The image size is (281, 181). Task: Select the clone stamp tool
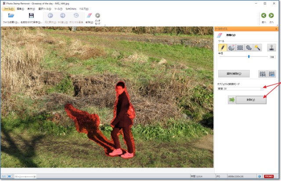tap(271, 47)
